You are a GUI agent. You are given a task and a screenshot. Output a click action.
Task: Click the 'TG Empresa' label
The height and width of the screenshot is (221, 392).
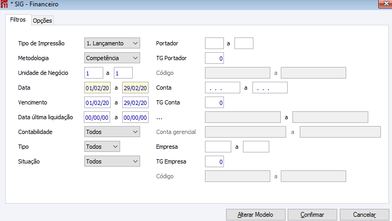pos(171,161)
